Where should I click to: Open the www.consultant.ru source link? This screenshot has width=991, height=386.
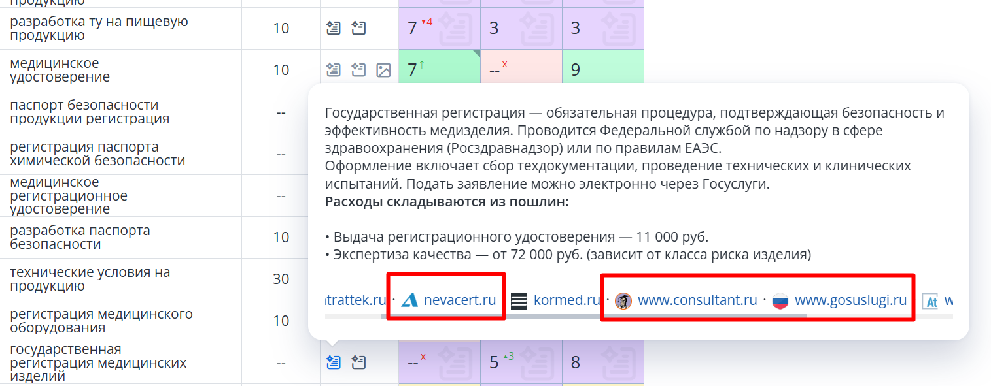pos(697,300)
